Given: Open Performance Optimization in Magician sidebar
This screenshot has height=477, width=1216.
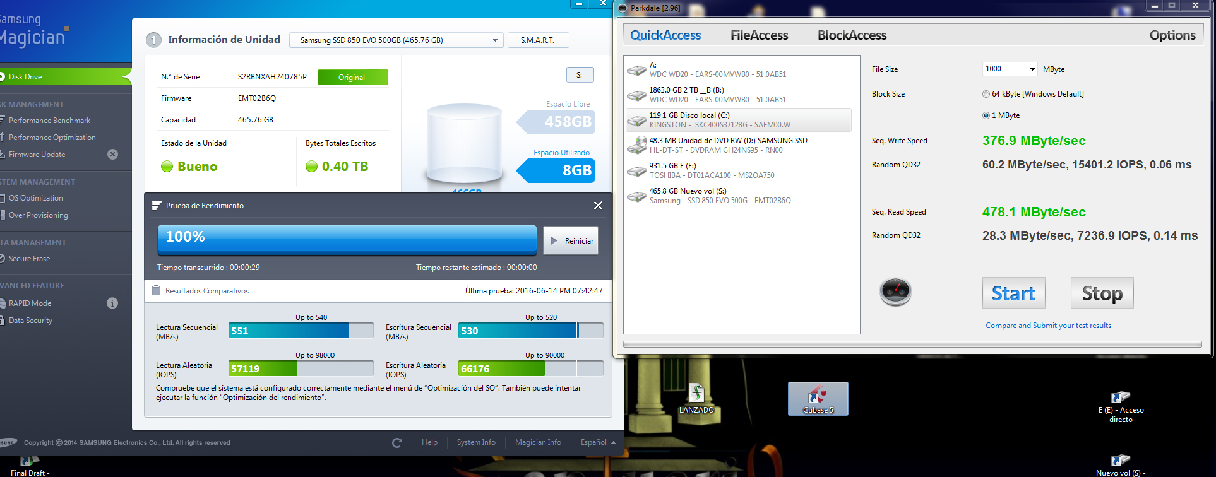Looking at the screenshot, I should point(52,138).
